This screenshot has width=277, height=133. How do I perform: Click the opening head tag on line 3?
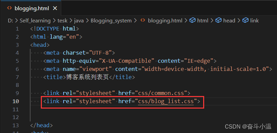point(40,45)
